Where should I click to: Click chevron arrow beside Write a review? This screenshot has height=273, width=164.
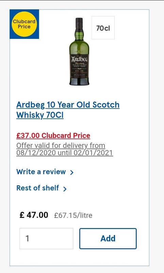point(72,172)
